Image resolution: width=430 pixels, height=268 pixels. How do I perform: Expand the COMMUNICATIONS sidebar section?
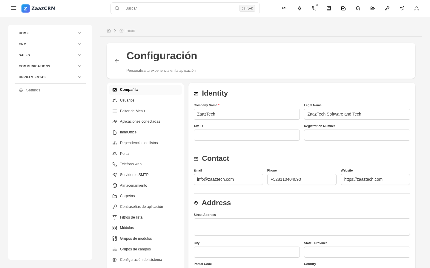coord(50,66)
